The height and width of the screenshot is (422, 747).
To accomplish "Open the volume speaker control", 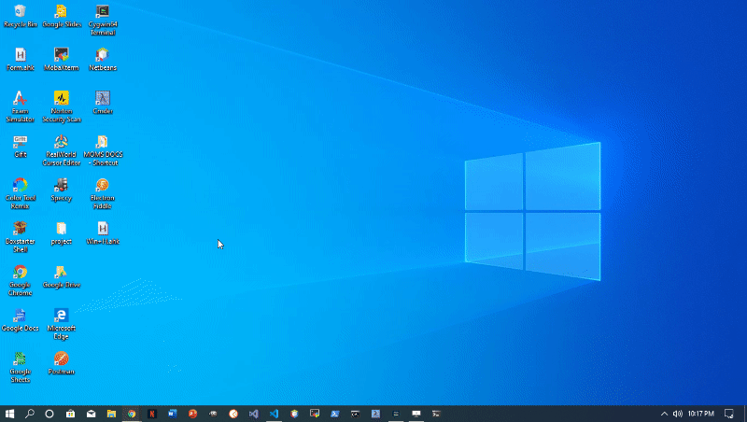I will click(678, 414).
